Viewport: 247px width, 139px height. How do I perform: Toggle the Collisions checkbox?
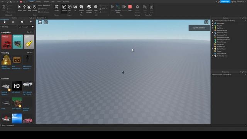[39, 9]
